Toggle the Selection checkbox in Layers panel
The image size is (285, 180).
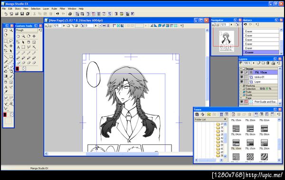coord(244,89)
